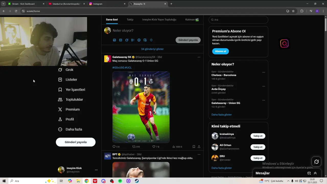Share the Galatasaray SK post
This screenshot has width=327, height=184.
[x=199, y=147]
